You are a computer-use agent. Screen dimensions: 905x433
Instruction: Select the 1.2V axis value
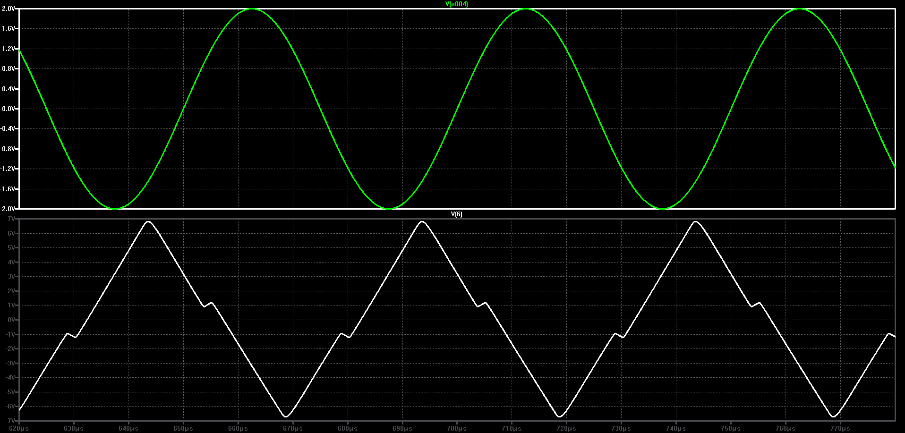point(9,49)
